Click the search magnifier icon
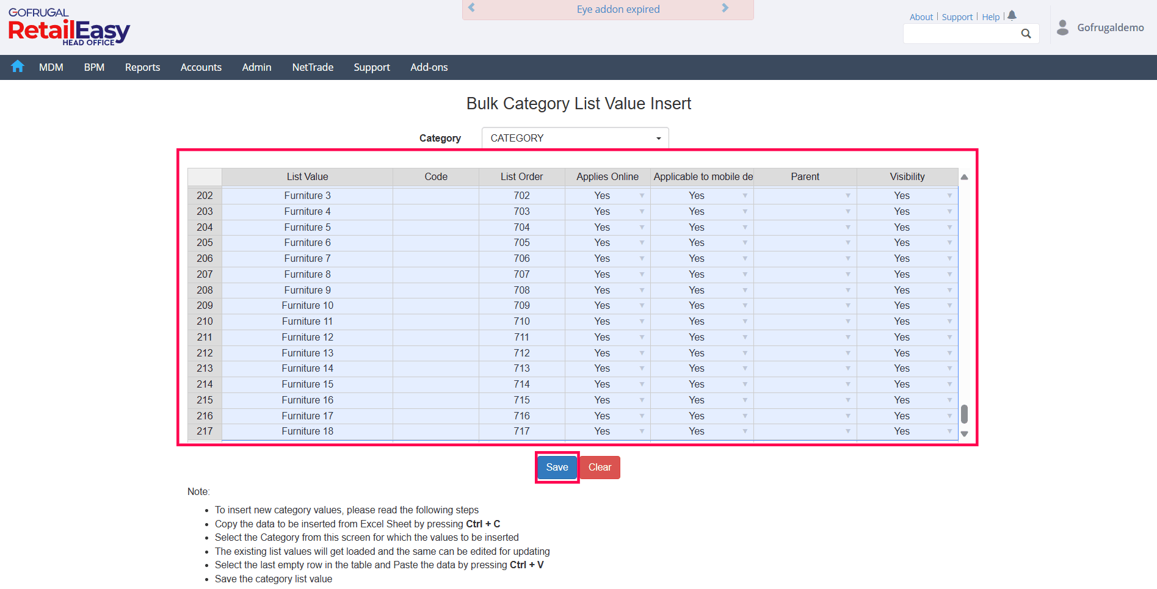The image size is (1157, 589). point(1026,34)
